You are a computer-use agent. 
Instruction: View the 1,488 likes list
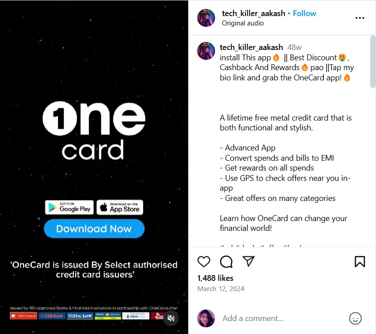click(x=215, y=278)
